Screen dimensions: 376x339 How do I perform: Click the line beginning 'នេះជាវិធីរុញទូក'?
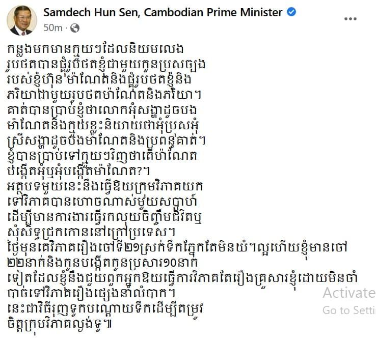coord(105,308)
